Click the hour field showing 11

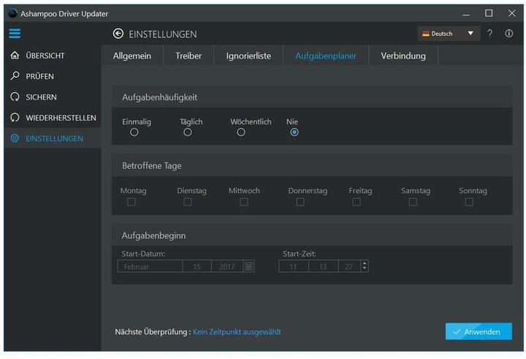[x=293, y=266]
